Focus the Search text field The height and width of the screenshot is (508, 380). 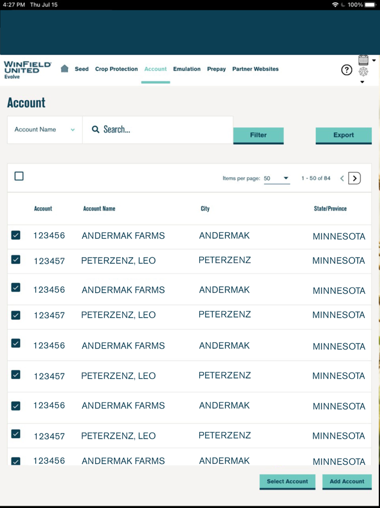(157, 129)
